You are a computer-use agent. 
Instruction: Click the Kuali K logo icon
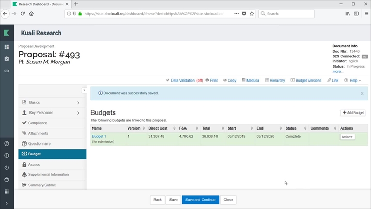pyautogui.click(x=7, y=33)
